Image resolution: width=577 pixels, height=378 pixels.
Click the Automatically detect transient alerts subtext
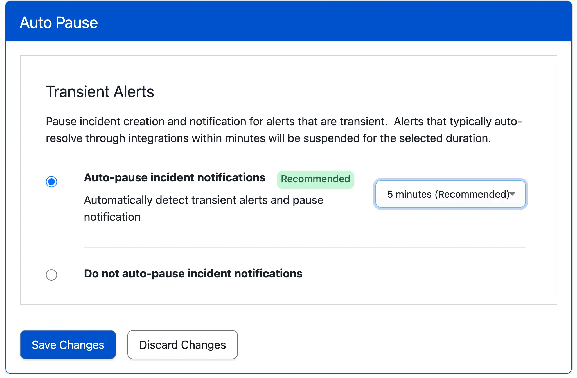[203, 200]
